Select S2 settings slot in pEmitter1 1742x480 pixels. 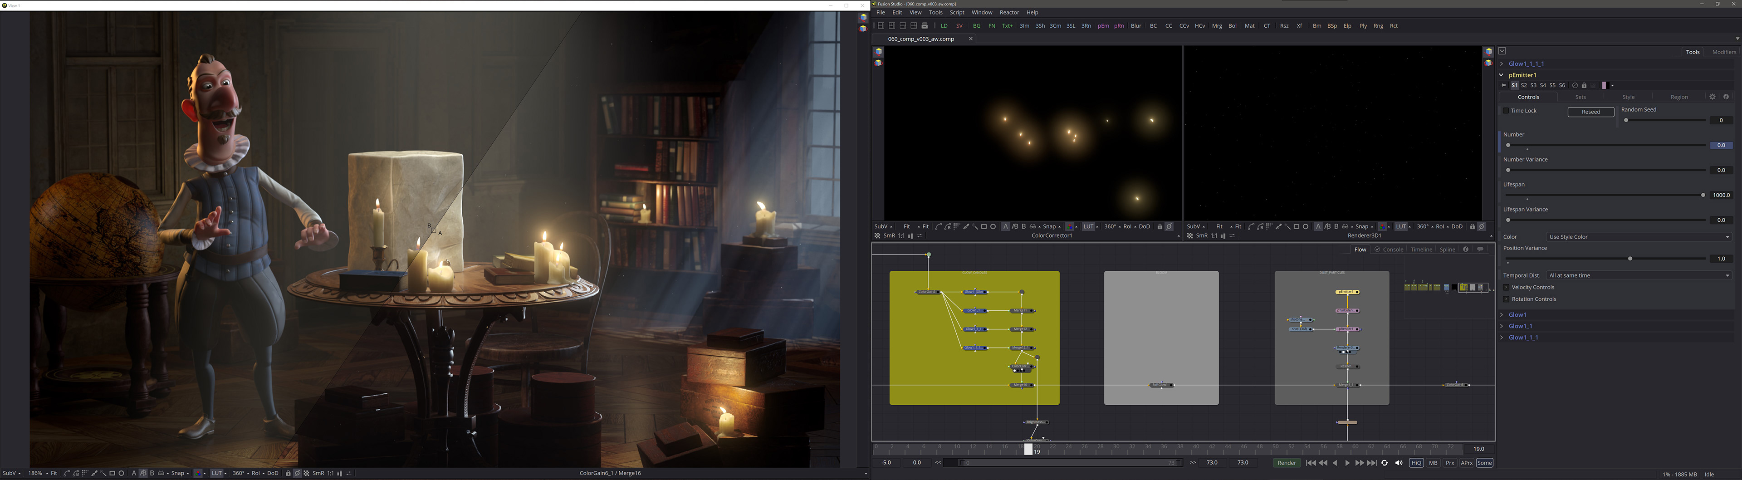coord(1524,86)
